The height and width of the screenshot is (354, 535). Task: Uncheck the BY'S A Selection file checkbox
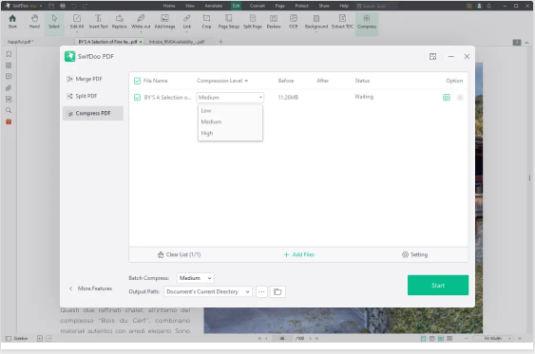[137, 98]
